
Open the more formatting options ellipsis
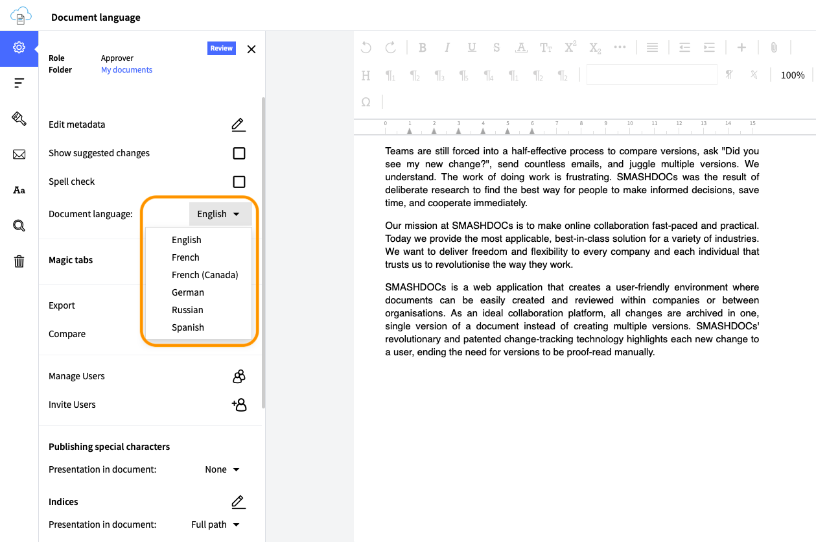620,47
